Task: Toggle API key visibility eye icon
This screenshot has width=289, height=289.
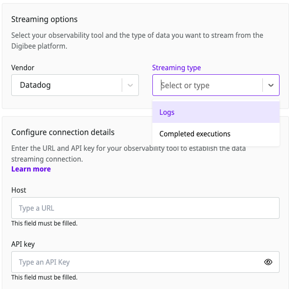Action: [x=268, y=262]
